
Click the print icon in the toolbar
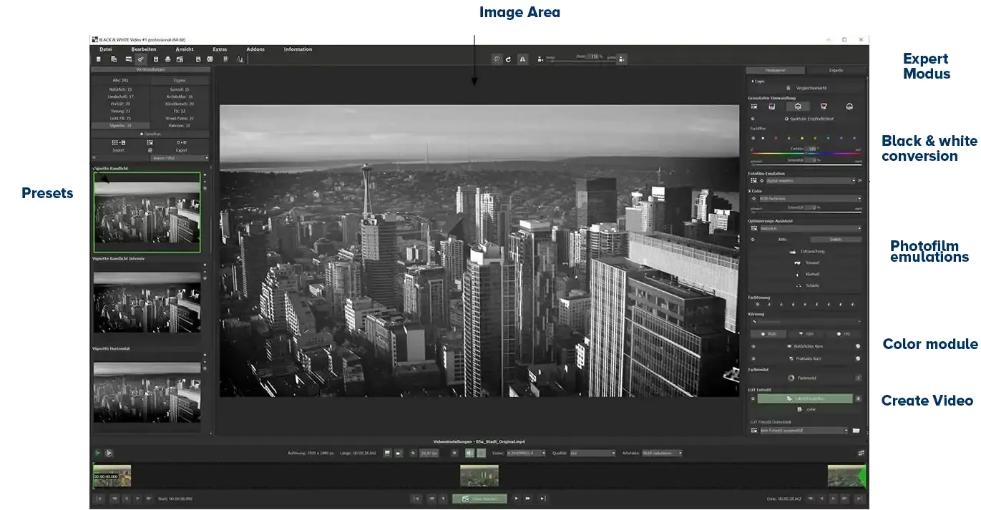[x=167, y=59]
